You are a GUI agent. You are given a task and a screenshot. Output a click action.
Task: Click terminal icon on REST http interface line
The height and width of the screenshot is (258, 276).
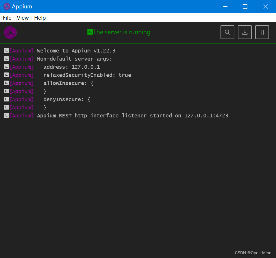click(6, 116)
